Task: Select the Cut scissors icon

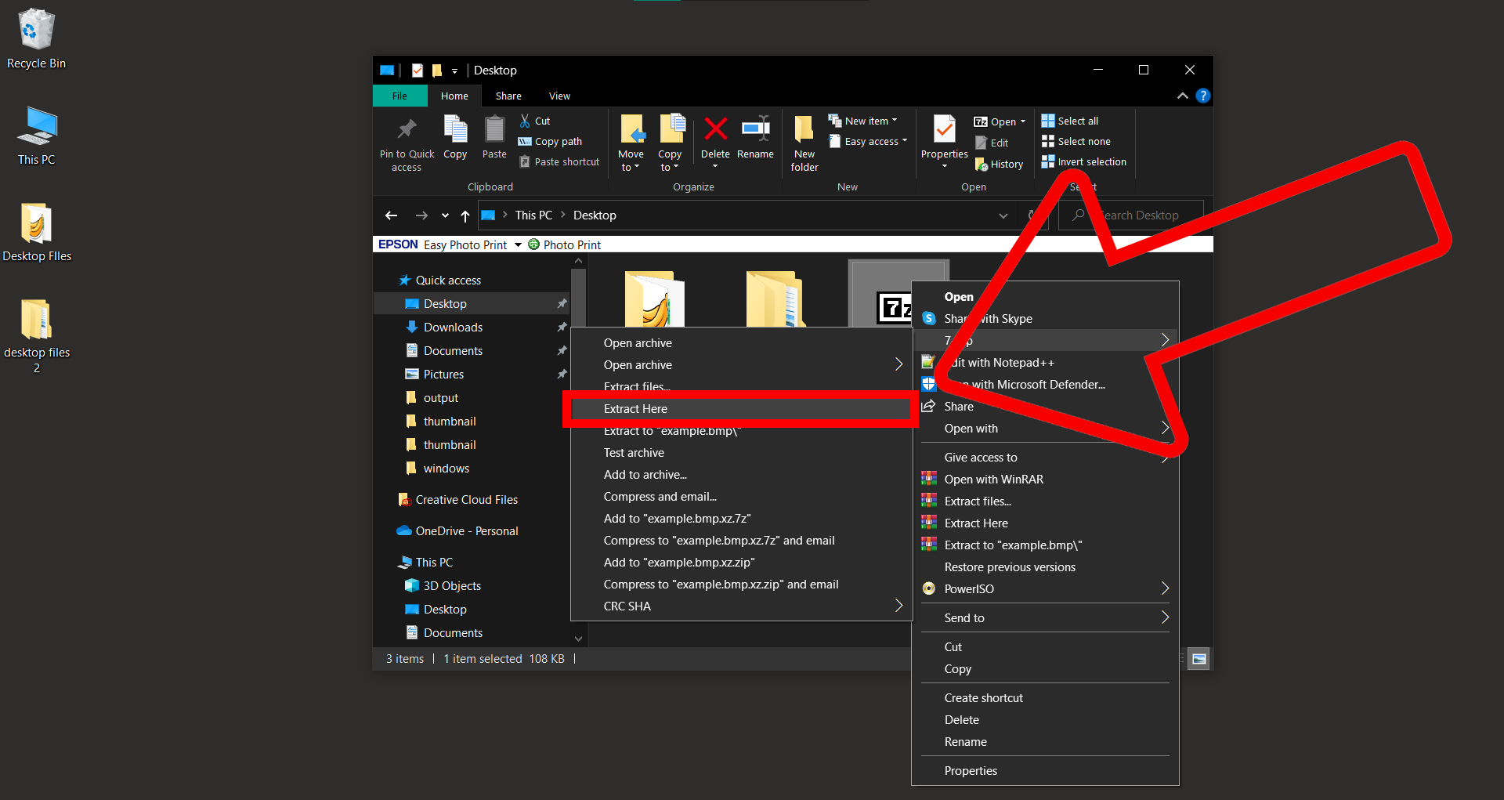Action: coord(523,120)
